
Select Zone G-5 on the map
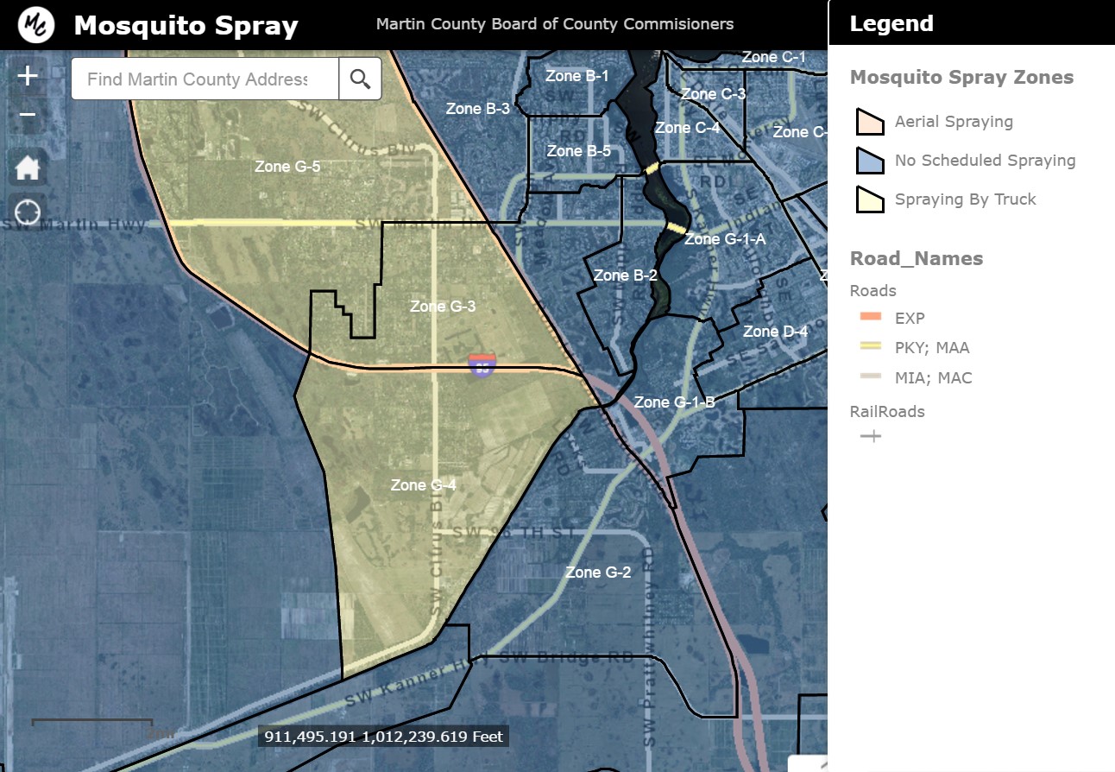[x=287, y=167]
